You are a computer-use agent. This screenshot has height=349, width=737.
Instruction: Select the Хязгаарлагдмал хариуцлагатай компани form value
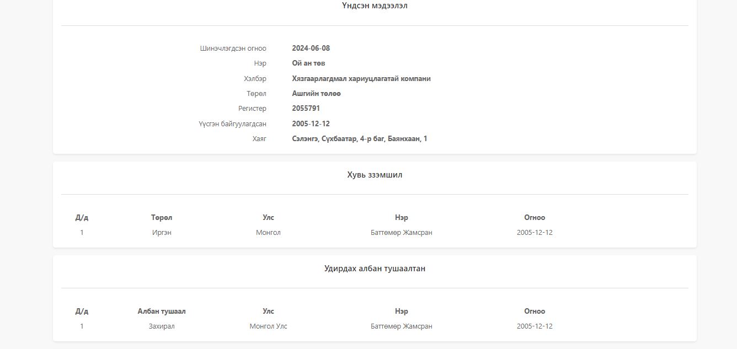pyautogui.click(x=361, y=79)
